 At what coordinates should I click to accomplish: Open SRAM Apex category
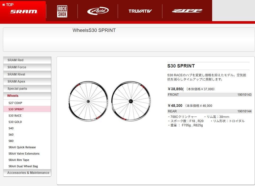point(27,82)
